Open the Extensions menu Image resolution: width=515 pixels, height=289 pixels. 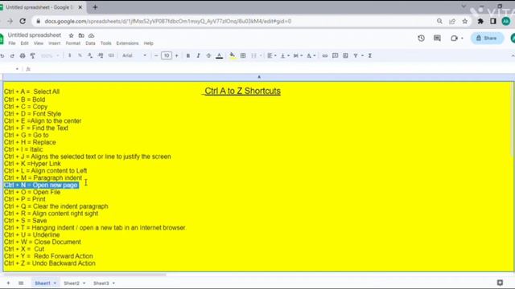tap(127, 43)
